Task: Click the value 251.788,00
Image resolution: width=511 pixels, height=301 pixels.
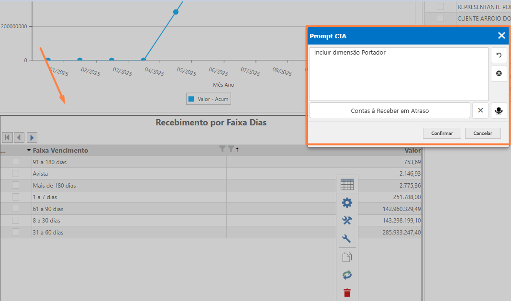Action: pyautogui.click(x=407, y=197)
